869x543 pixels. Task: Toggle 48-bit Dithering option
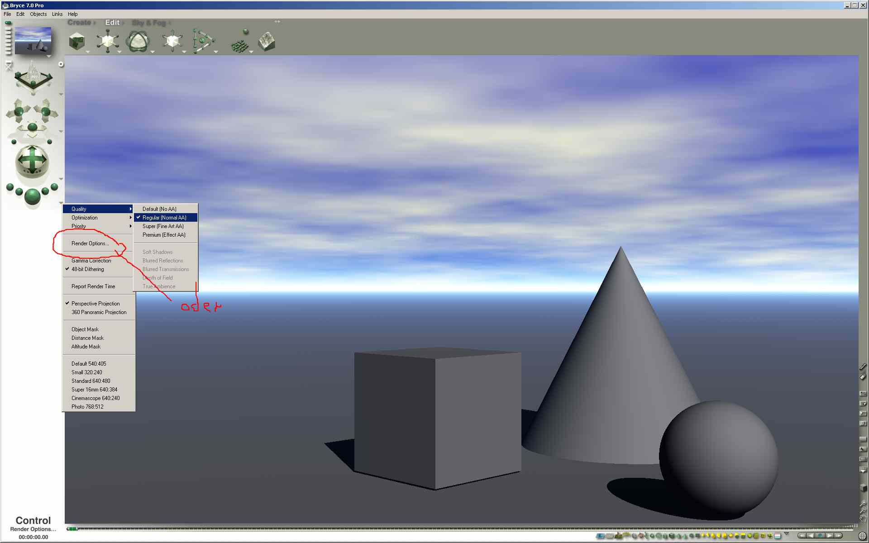point(88,269)
